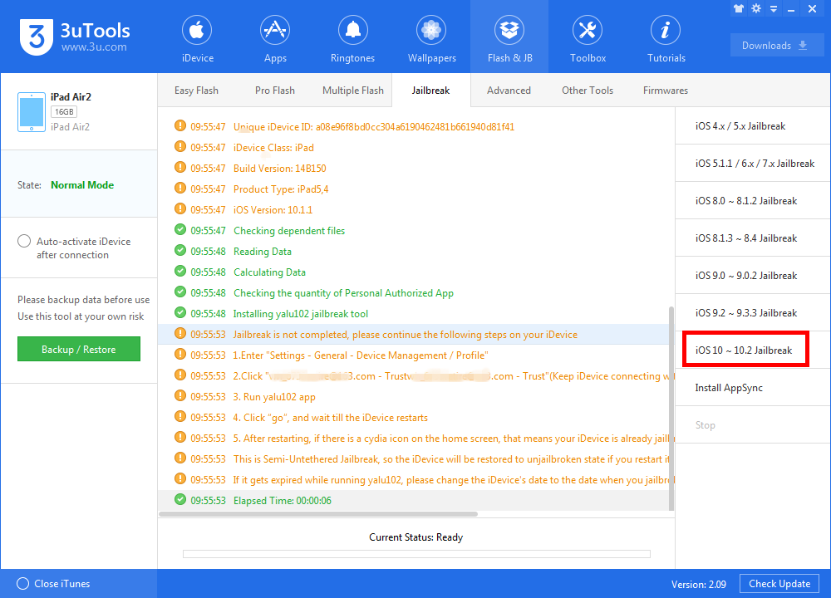Choose iOS 5.1.1 / 6.x / 7.x Jailbreak

tap(753, 163)
